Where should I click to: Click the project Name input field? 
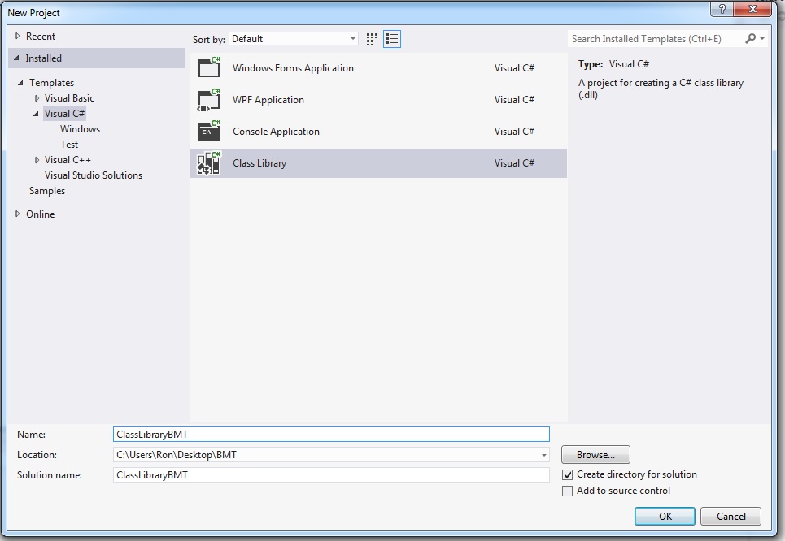point(331,435)
